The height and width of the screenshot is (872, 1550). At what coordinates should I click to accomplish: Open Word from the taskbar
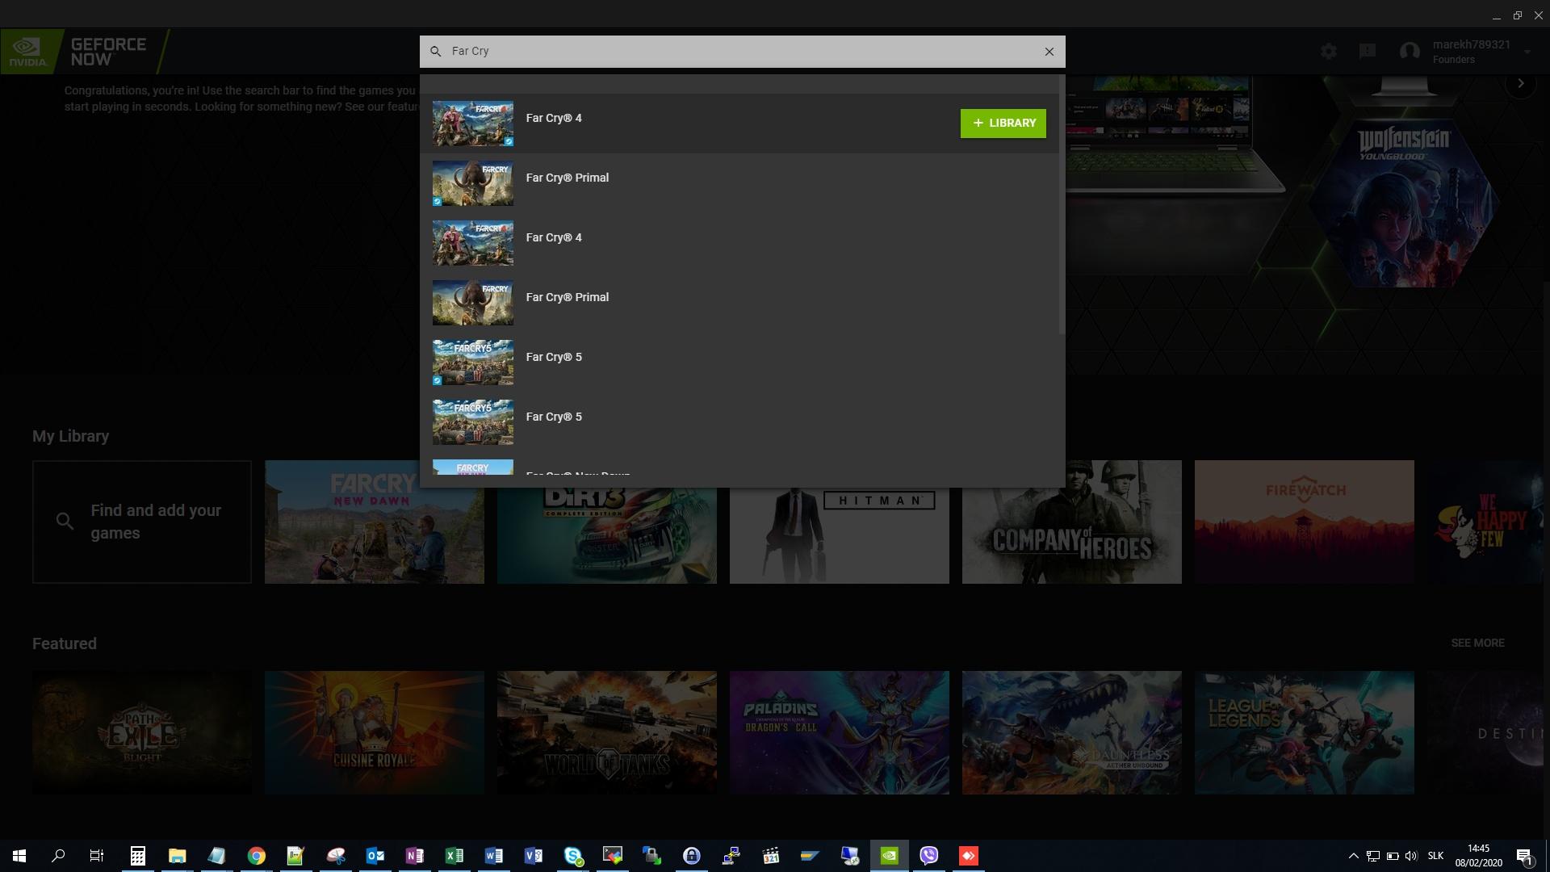pos(494,856)
